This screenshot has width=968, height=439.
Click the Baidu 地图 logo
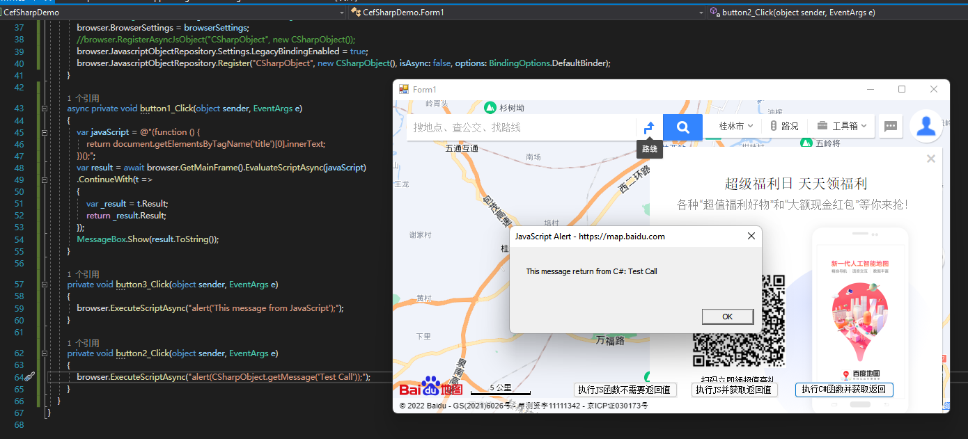(430, 388)
